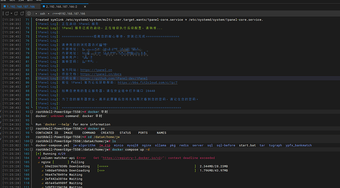Open the session info icon
Image resolution: width=340 pixels, height=188 pixels.
[x=29, y=13]
